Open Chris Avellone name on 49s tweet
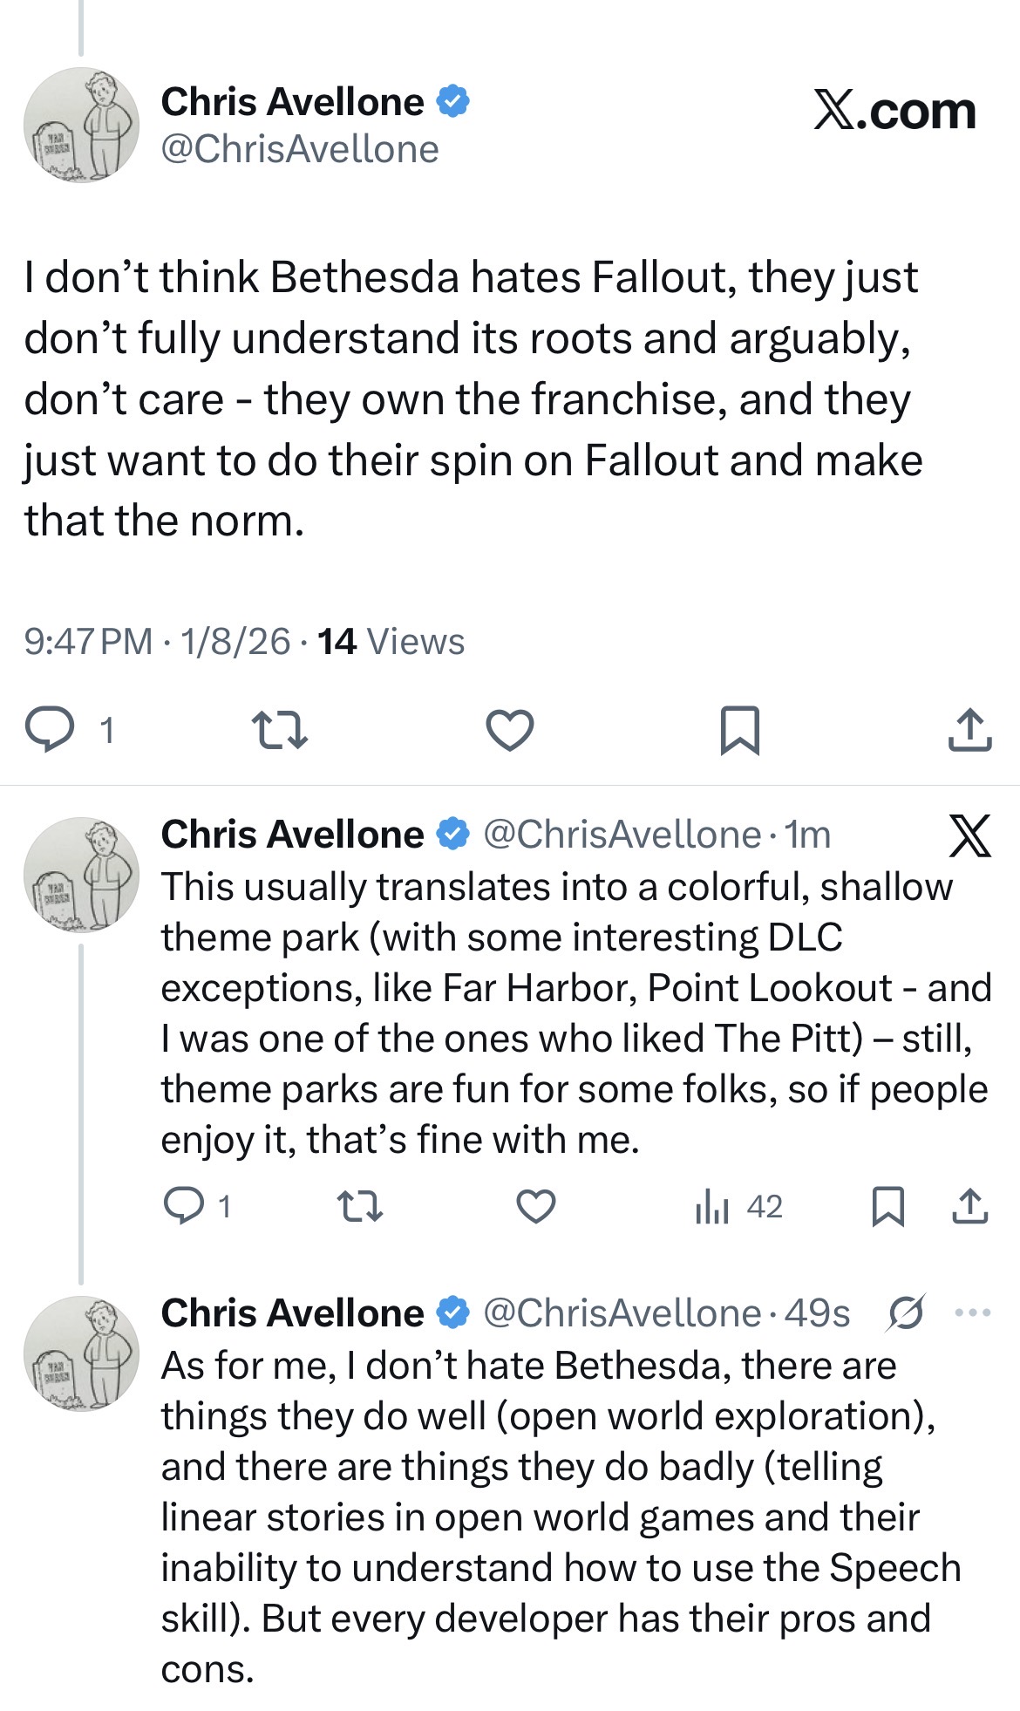Image resolution: width=1020 pixels, height=1711 pixels. pos(292,1312)
